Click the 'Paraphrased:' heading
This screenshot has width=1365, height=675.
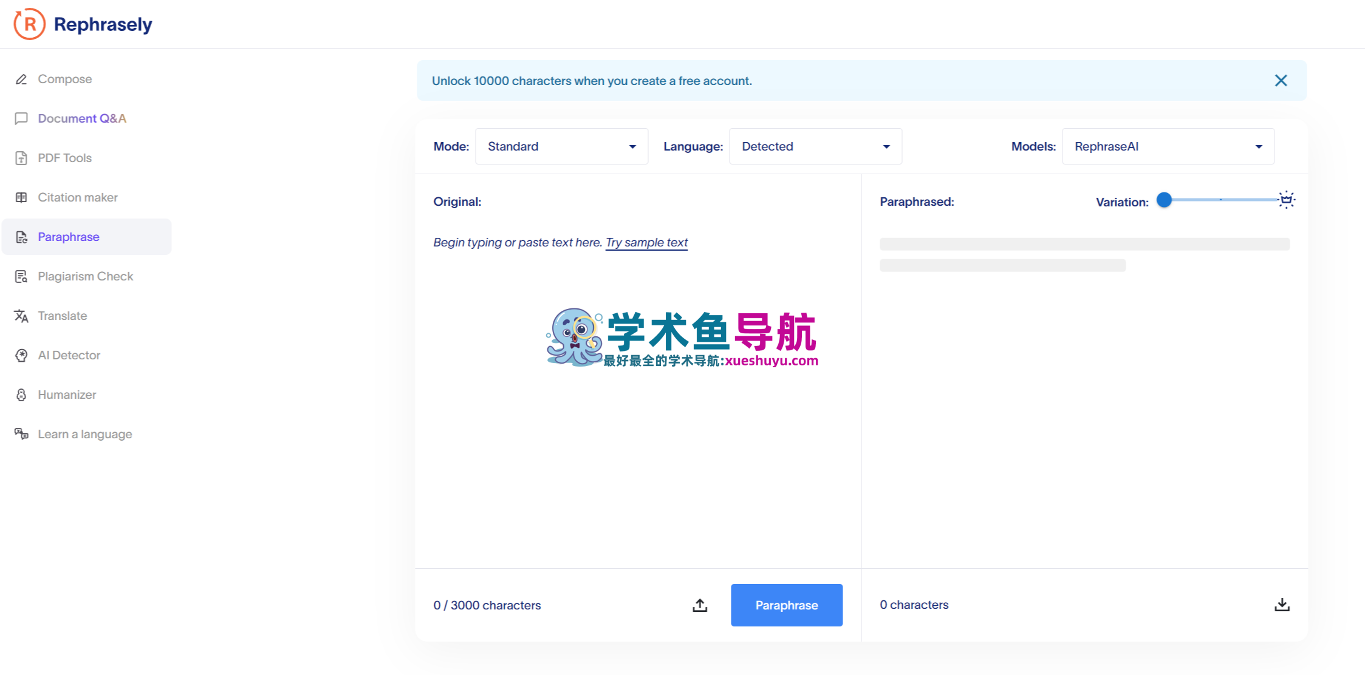click(x=917, y=202)
